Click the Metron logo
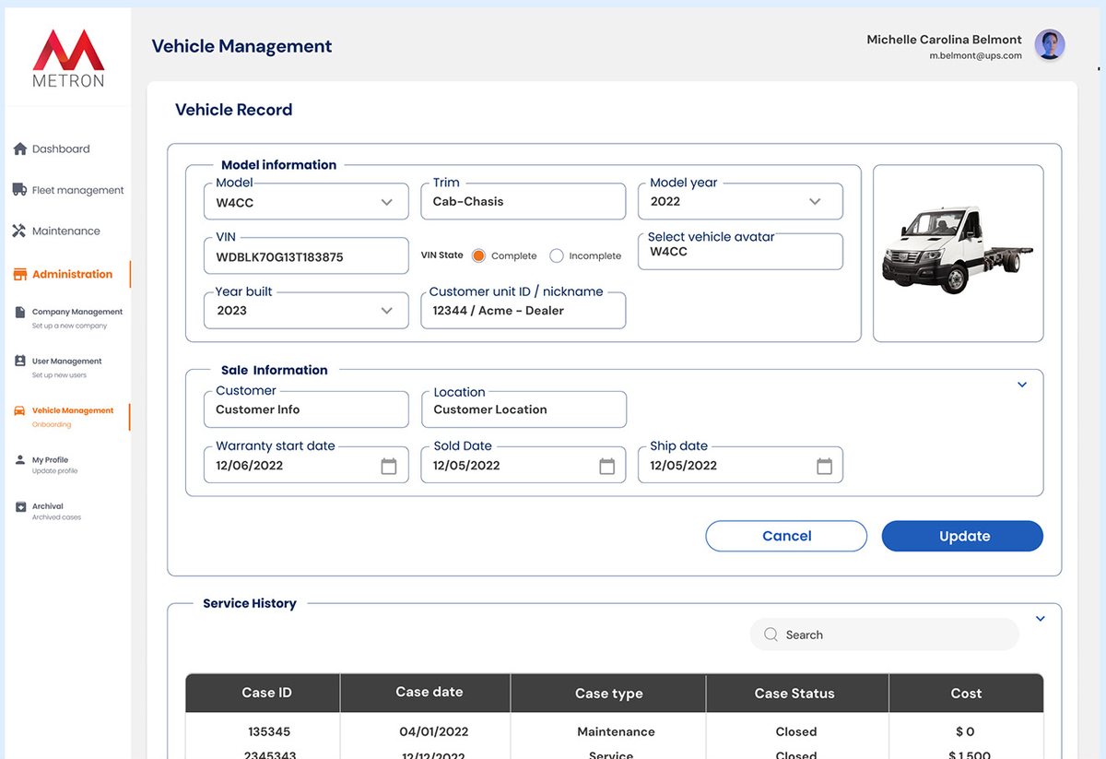The image size is (1106, 759). (68, 58)
